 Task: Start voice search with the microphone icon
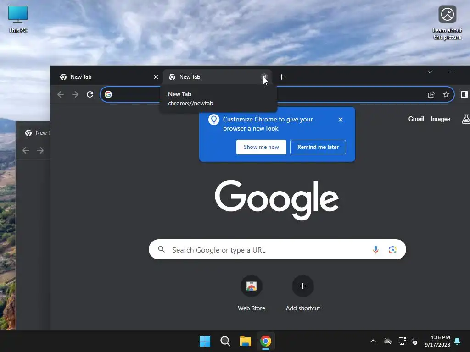coord(375,249)
